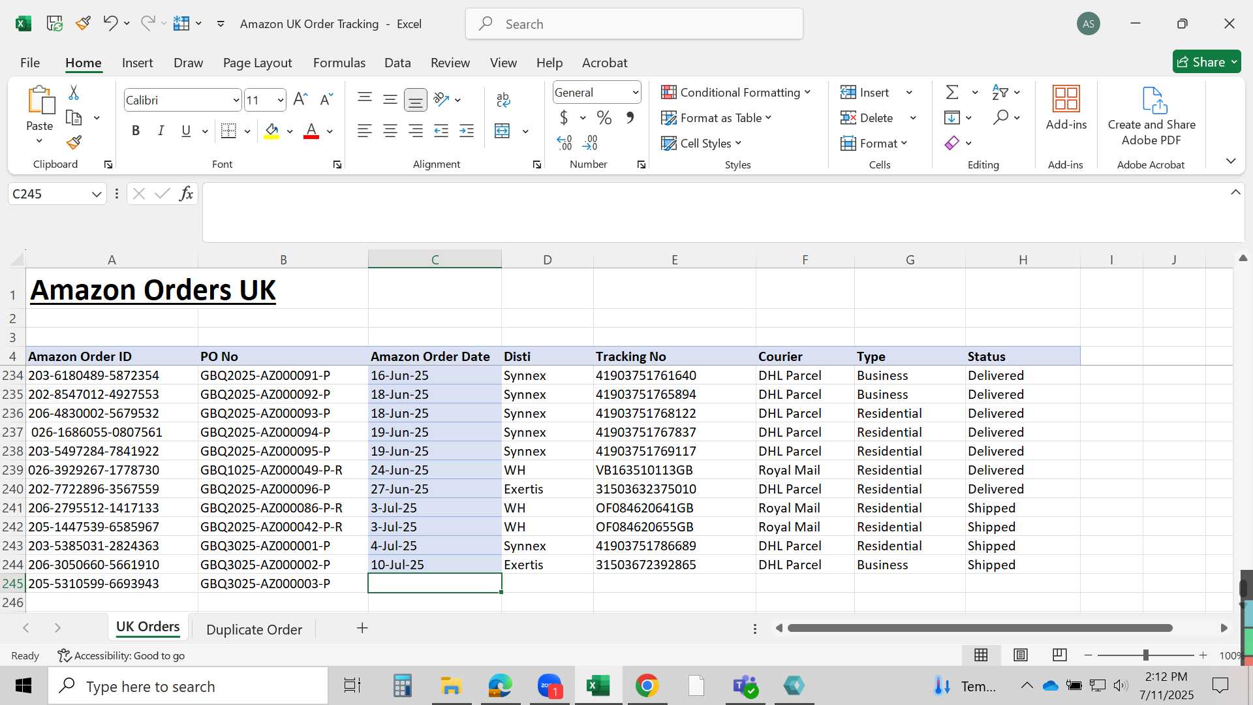Switch to the Insert tab
The height and width of the screenshot is (705, 1253).
pos(137,63)
